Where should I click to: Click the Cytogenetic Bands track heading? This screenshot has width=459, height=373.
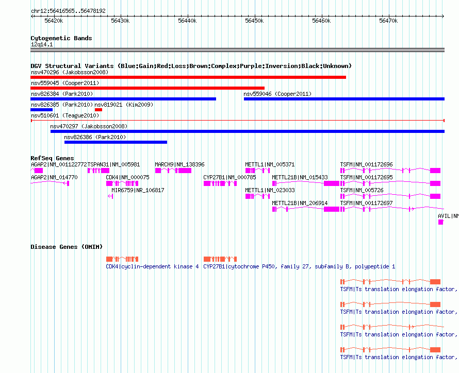pos(61,38)
